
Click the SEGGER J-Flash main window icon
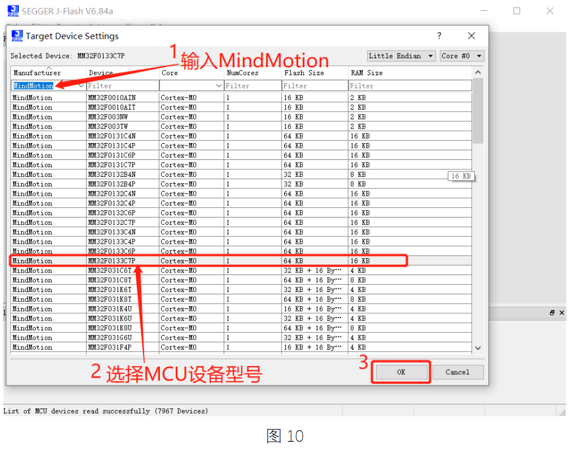(13, 11)
